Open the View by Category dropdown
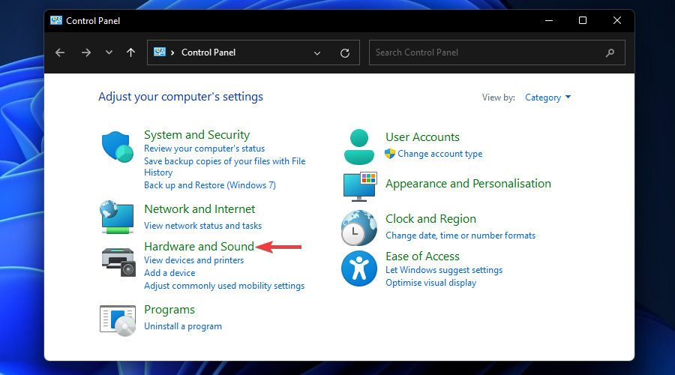The width and height of the screenshot is (675, 375). (x=547, y=97)
